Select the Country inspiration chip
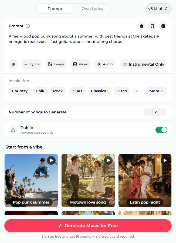Screen dimensions: 176x243 (x=20, y=91)
